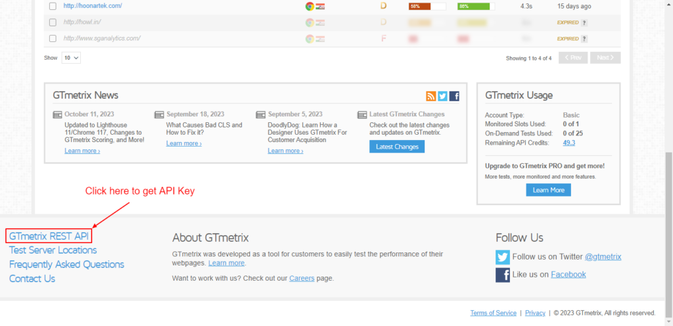The width and height of the screenshot is (673, 326).
Task: Select the sganalytics.com checkbox
Action: [x=53, y=39]
